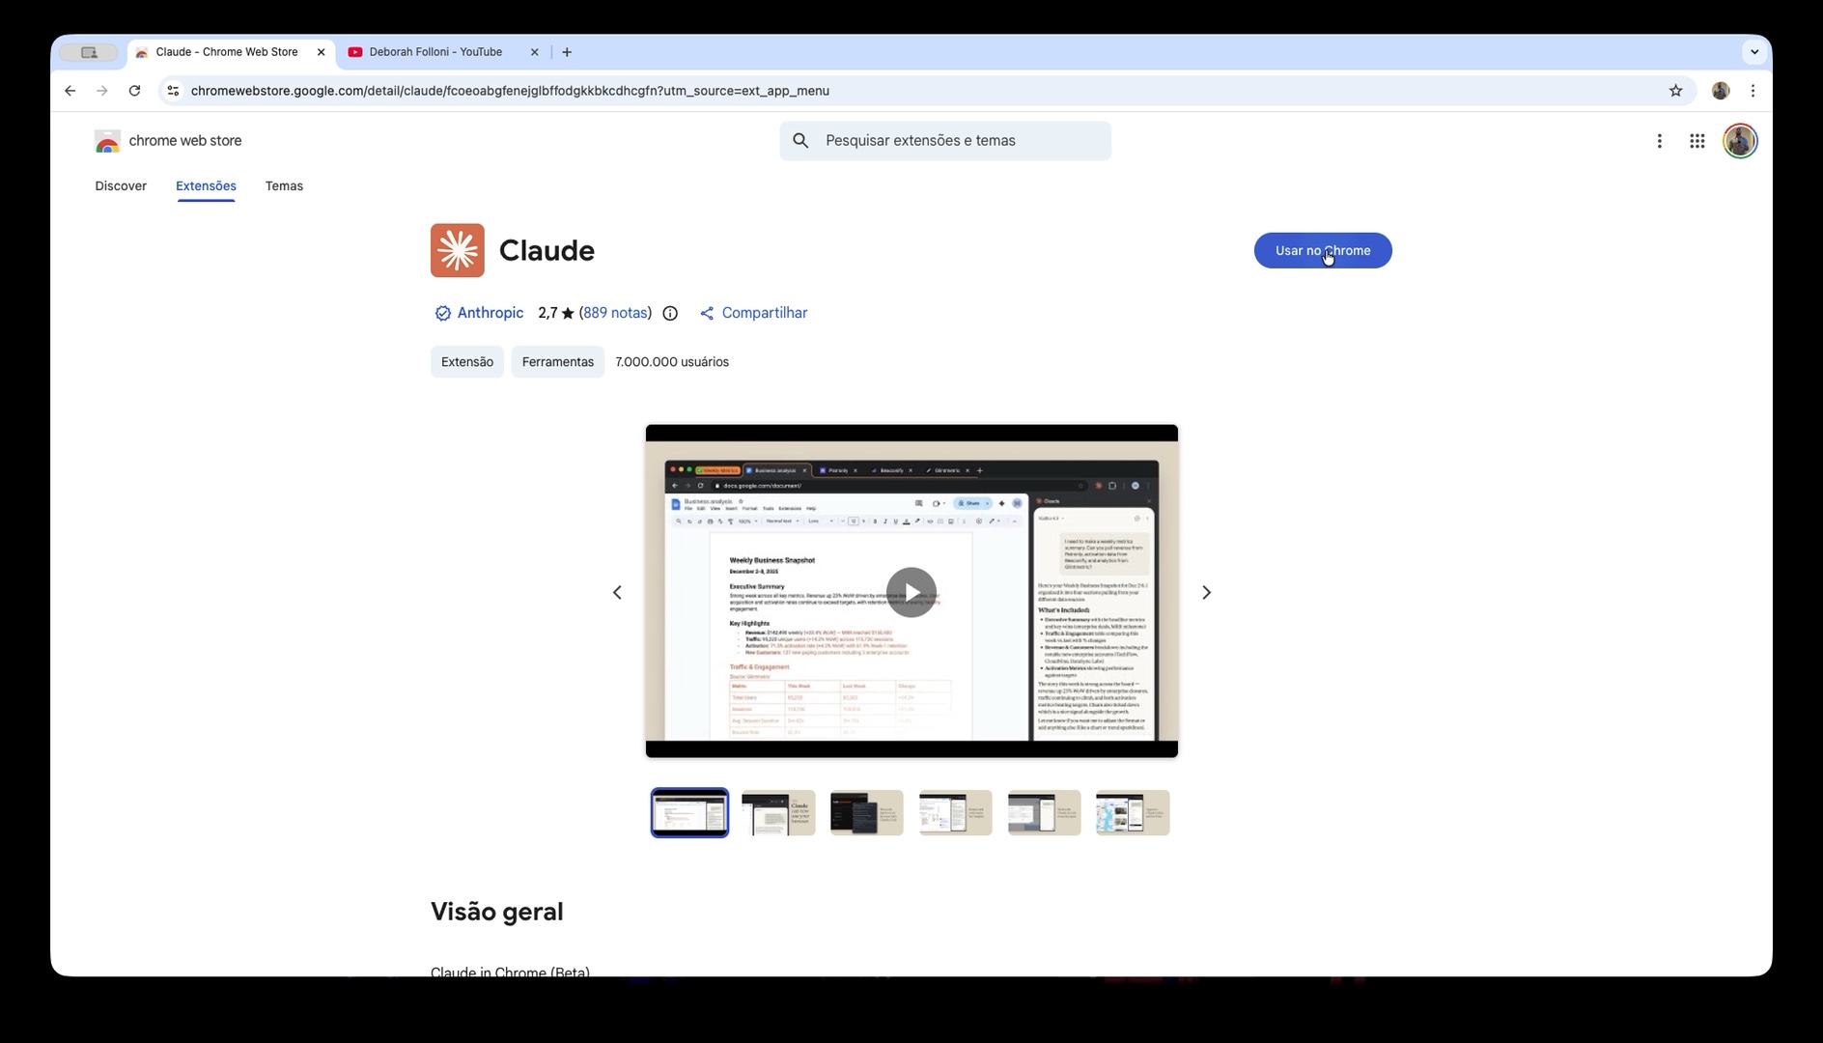
Task: Go to the Discover section
Action: 121,186
